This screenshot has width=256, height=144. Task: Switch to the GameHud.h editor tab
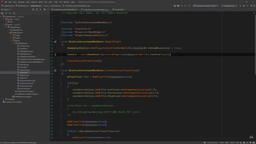point(119,10)
